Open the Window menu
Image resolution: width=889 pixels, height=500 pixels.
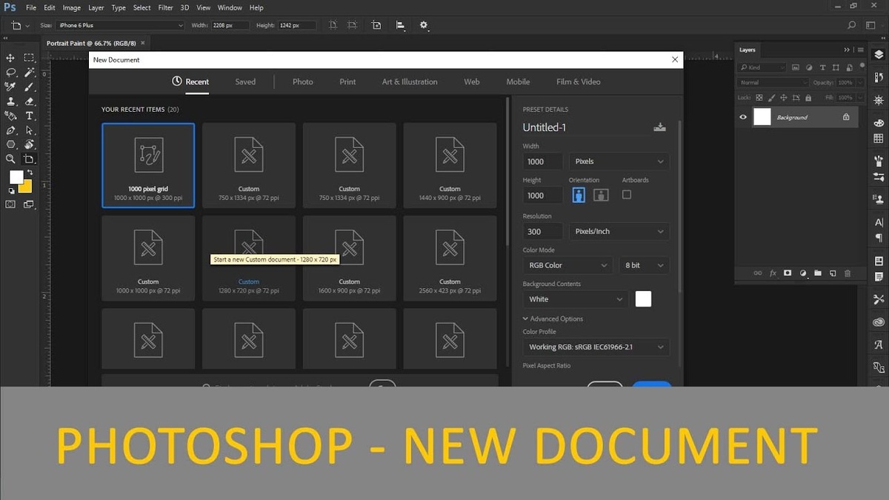coord(230,7)
